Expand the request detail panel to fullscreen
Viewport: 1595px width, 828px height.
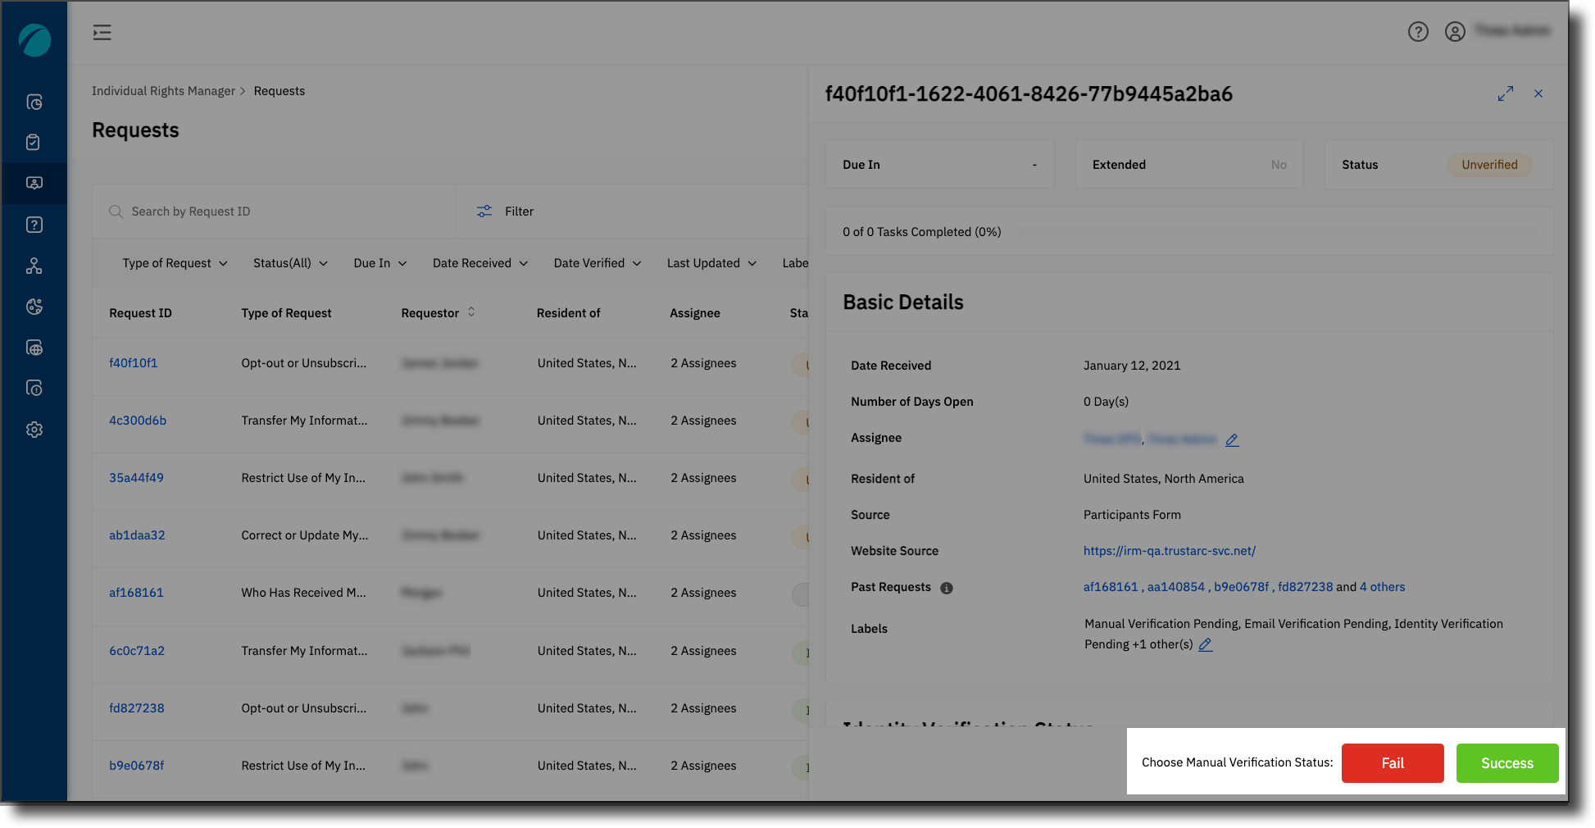coord(1506,93)
